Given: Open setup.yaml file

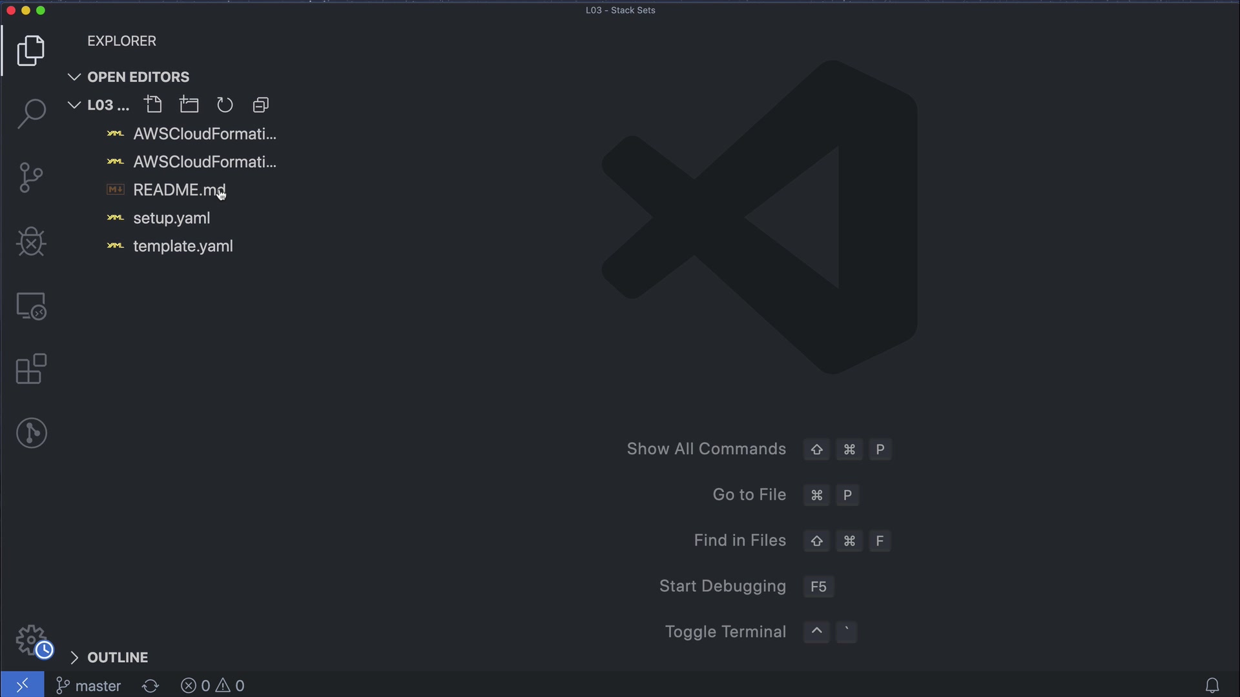Looking at the screenshot, I should (x=171, y=218).
